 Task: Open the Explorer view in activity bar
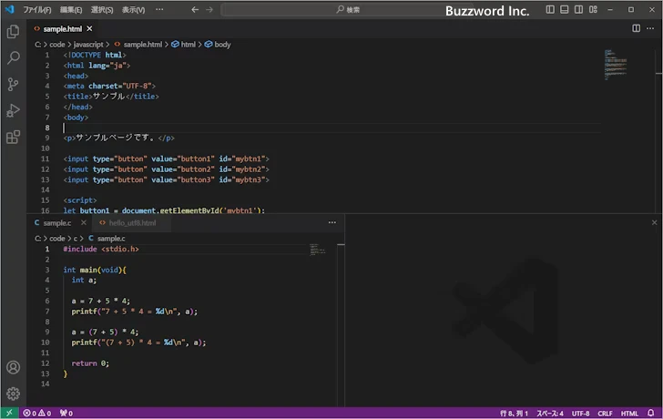pyautogui.click(x=13, y=31)
